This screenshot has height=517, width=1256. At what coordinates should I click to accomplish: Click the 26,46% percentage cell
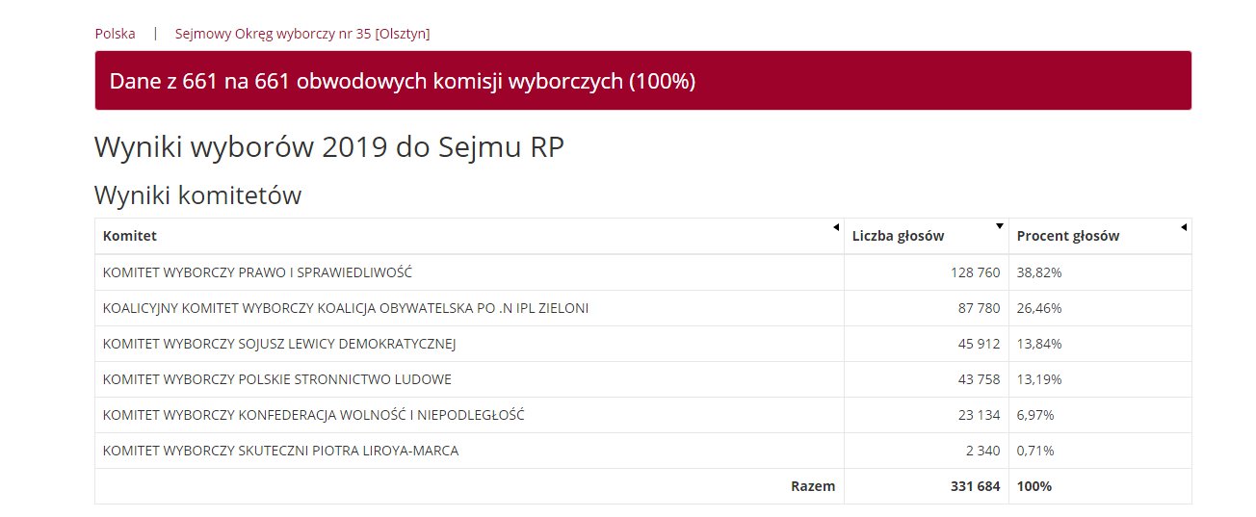click(x=1100, y=308)
